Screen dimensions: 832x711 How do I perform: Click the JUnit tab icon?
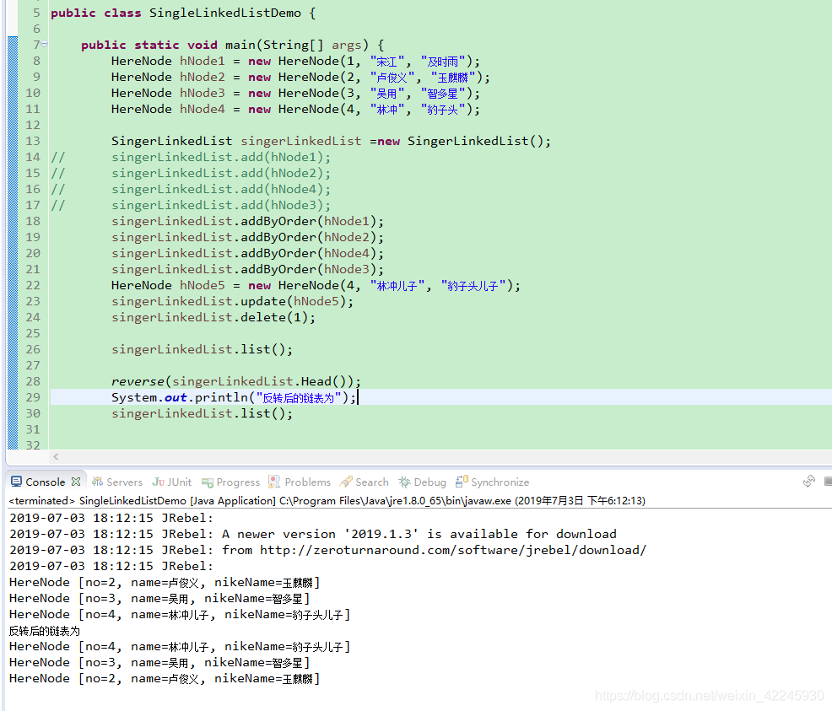pyautogui.click(x=158, y=482)
